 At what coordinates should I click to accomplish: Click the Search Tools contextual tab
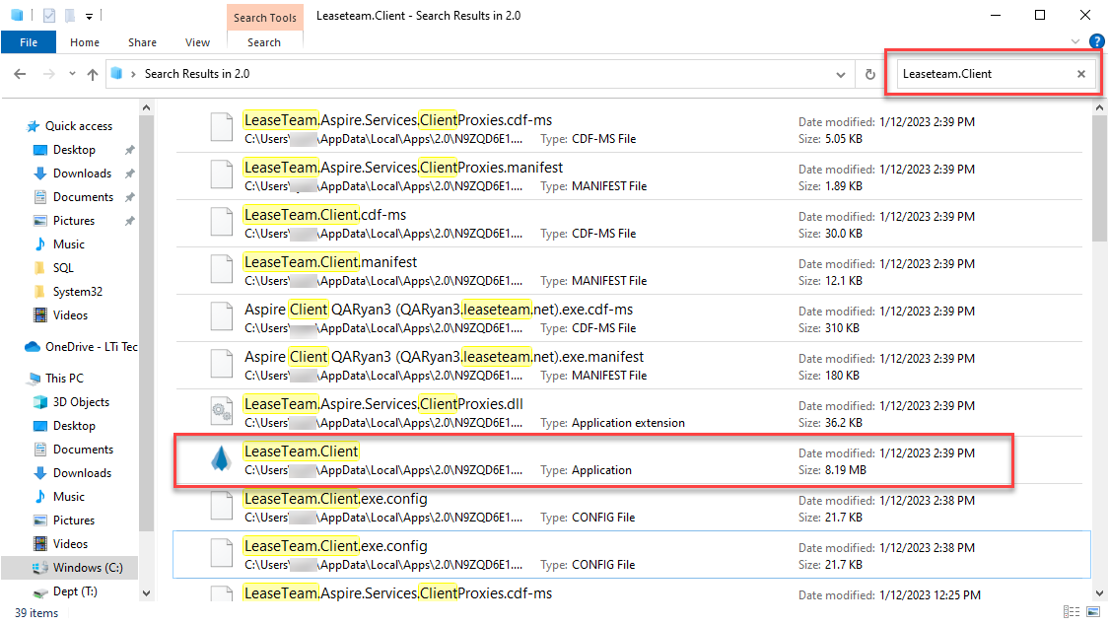[x=265, y=18]
